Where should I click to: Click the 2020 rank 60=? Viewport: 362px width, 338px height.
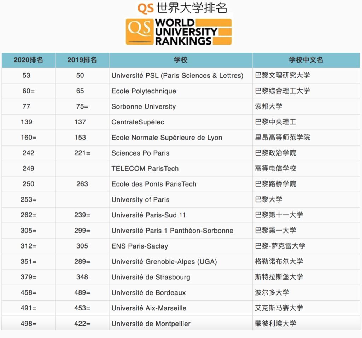click(x=28, y=91)
